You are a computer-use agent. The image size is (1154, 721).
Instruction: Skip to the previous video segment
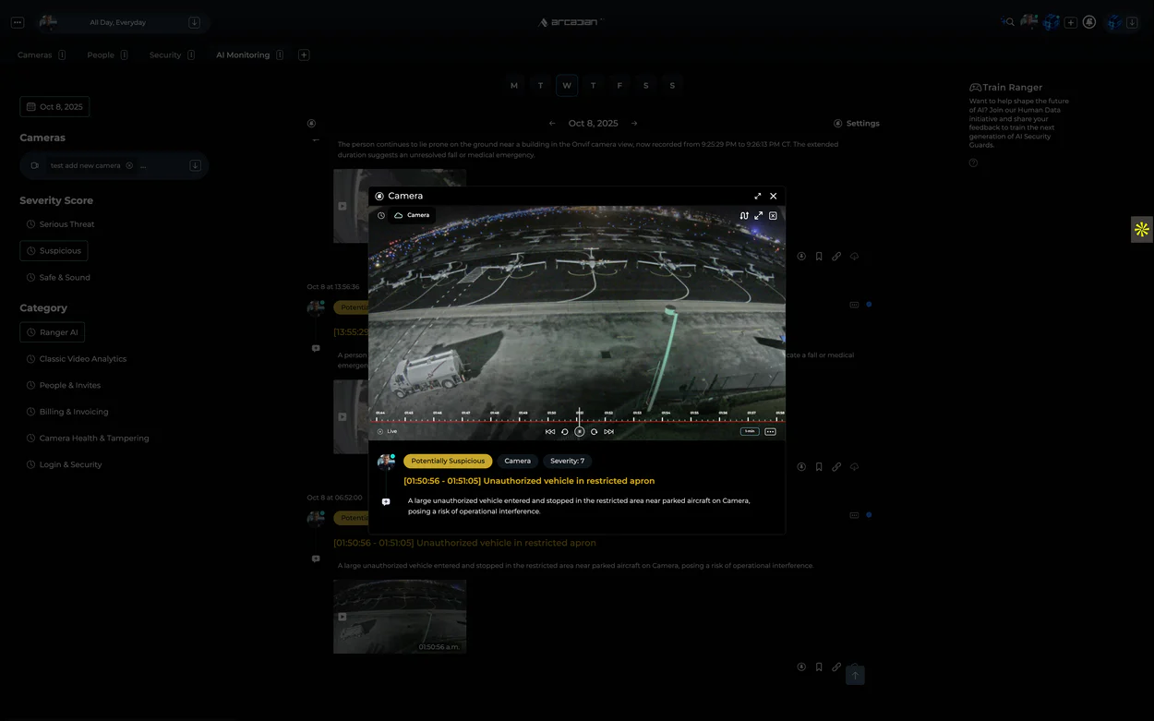point(550,431)
